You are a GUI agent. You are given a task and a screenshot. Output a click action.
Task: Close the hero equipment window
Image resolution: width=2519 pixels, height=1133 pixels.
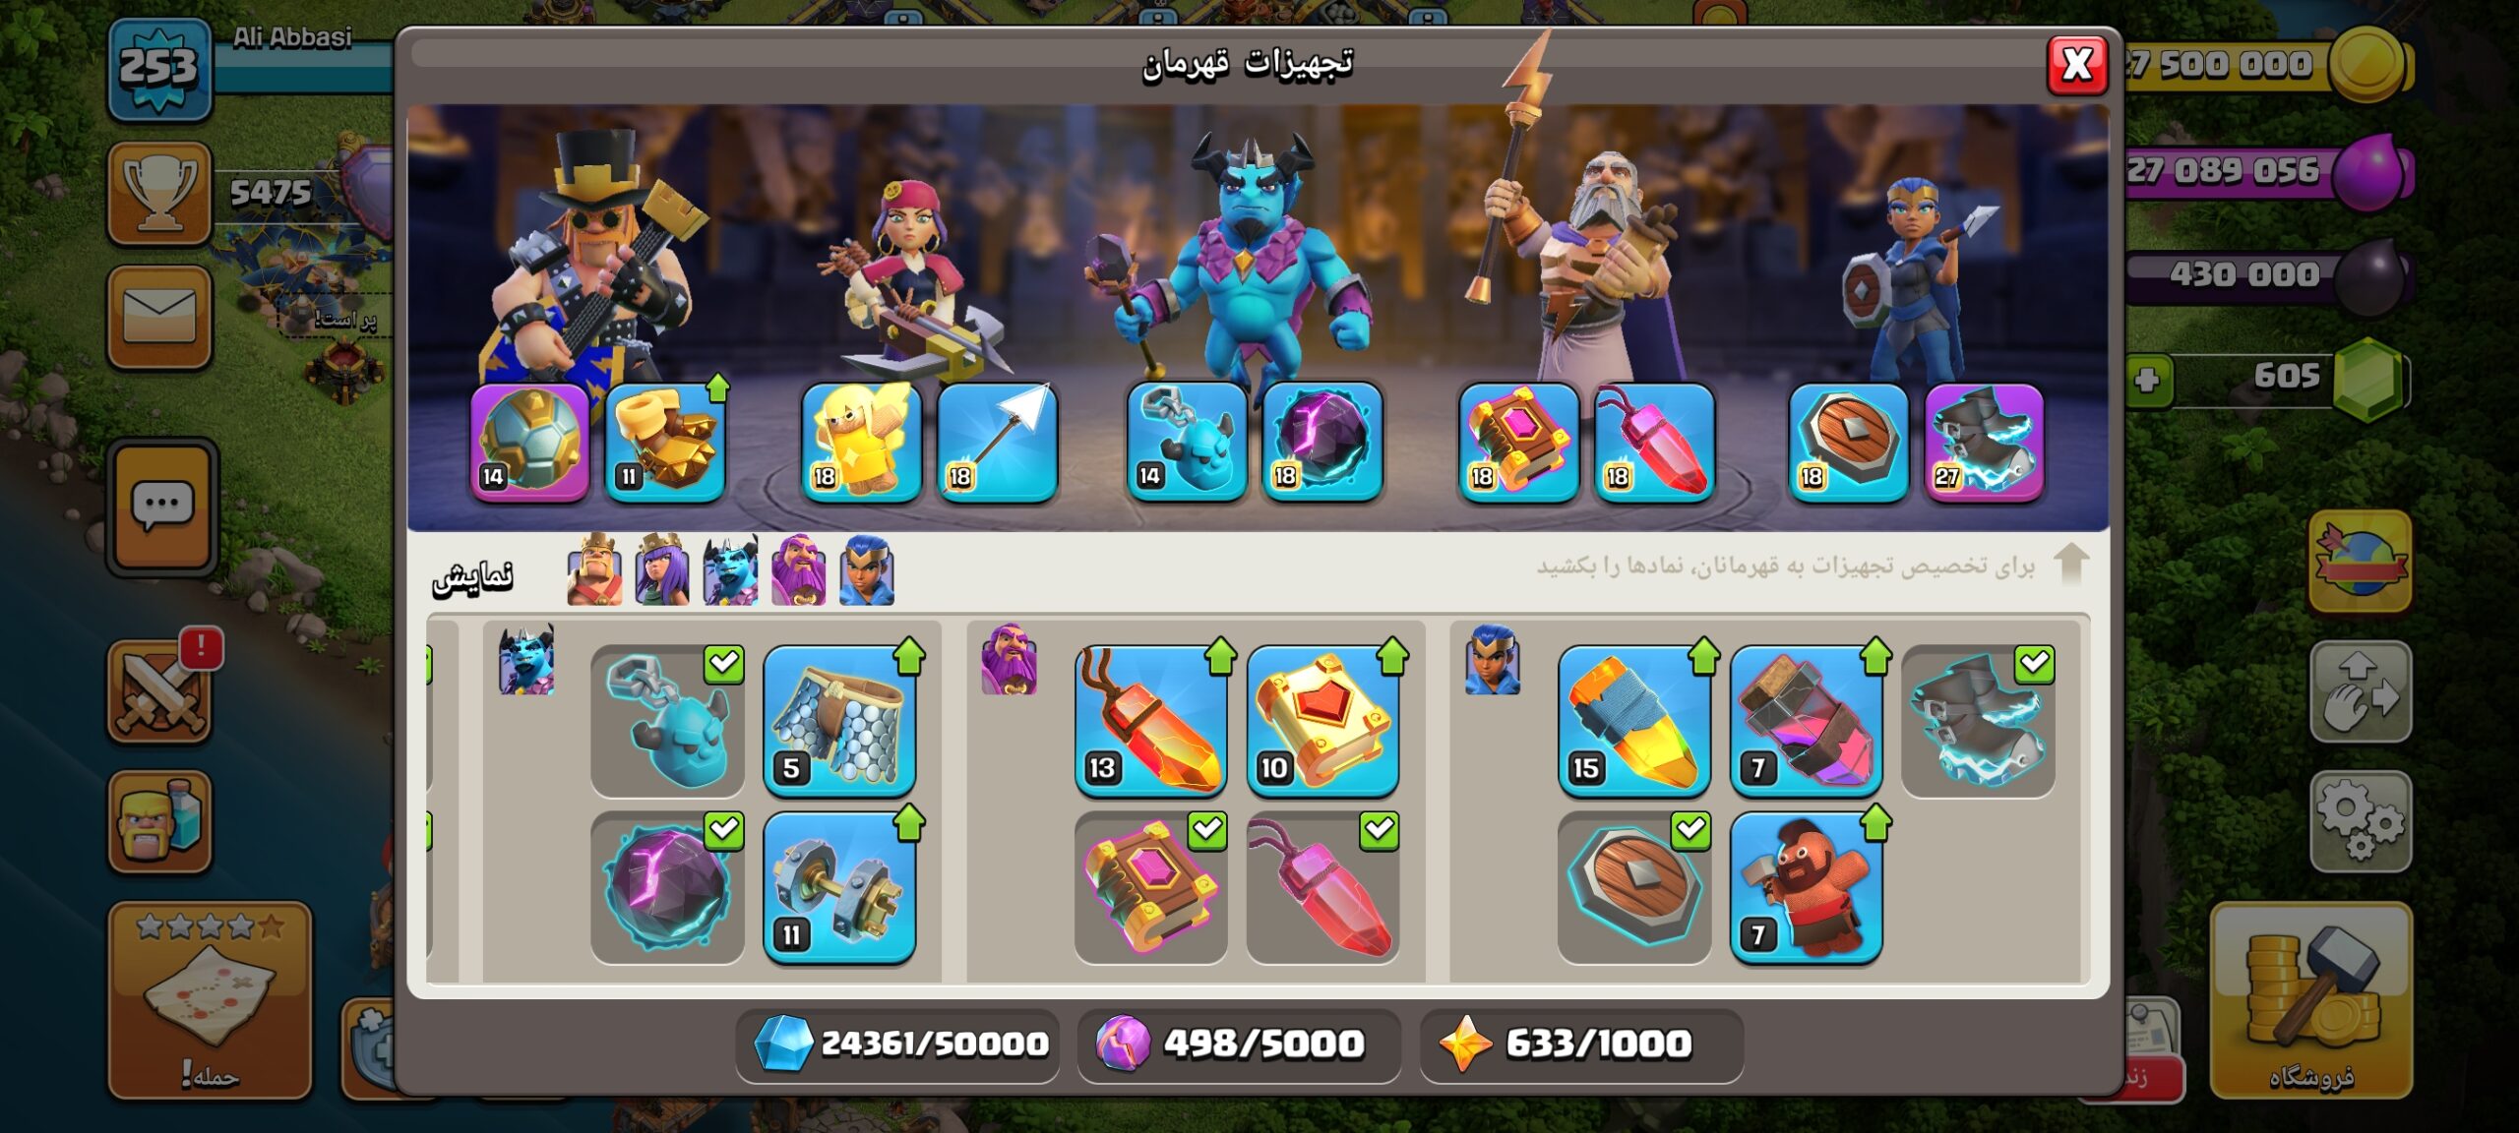coord(2077,65)
